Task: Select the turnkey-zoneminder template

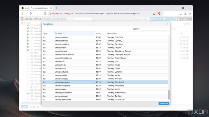Action: (x=105, y=99)
